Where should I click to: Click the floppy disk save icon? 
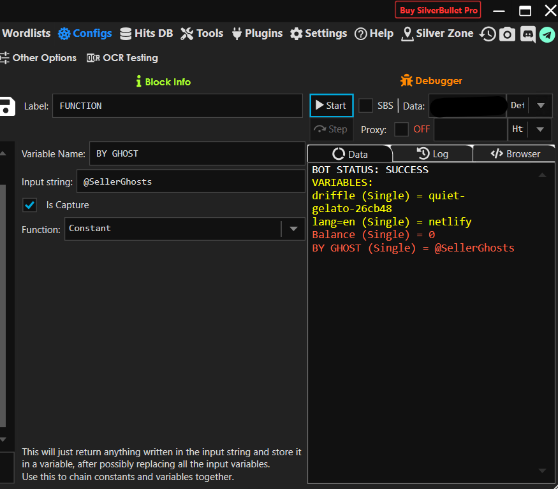click(x=6, y=106)
